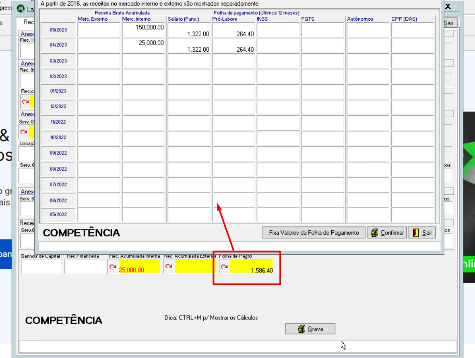Screen dimensions: 475x358
Task: Click red arrow icon beside Rec. Acumulada Exterior
Action: coord(169,266)
